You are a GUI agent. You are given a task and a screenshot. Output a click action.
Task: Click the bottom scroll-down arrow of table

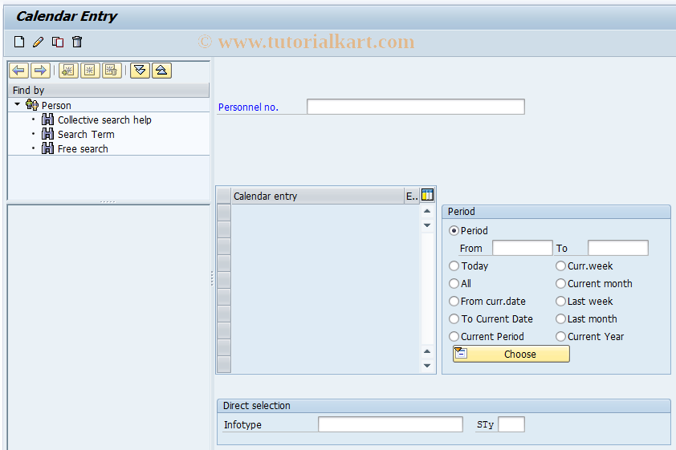click(x=427, y=366)
